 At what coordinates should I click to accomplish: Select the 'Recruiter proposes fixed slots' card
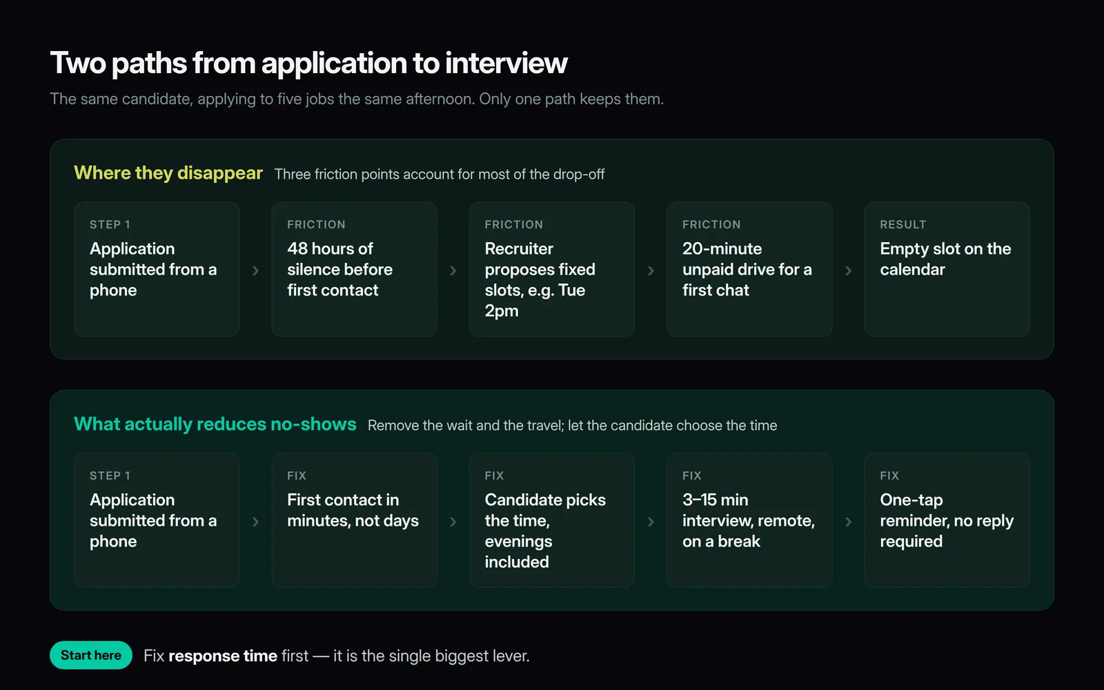tap(552, 269)
